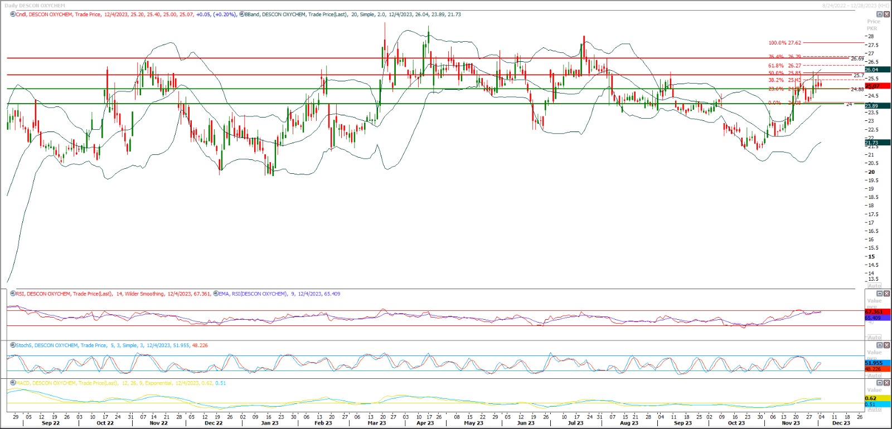Maximize the MACD indicator pane

(x=880, y=383)
